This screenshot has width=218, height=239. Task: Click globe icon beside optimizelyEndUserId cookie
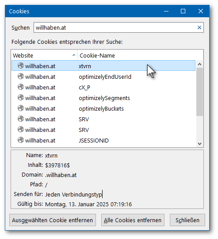(21, 77)
